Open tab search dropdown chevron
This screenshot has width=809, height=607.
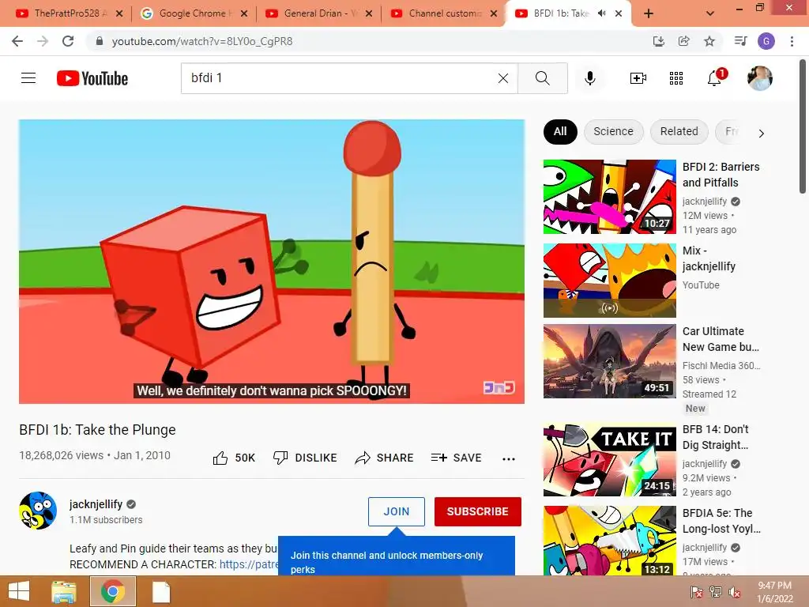click(x=710, y=14)
